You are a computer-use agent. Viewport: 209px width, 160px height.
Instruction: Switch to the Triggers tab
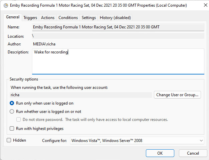(x=30, y=18)
